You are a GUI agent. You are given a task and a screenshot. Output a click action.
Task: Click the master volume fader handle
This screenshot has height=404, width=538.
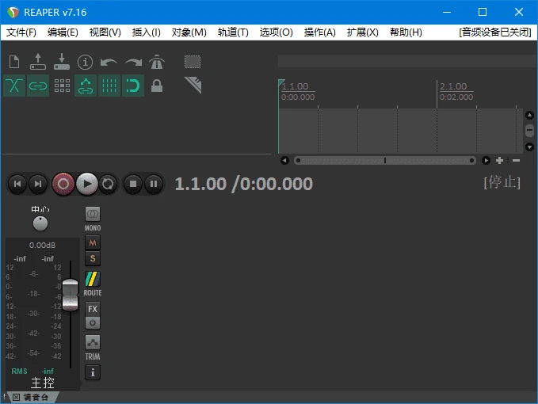(x=70, y=295)
